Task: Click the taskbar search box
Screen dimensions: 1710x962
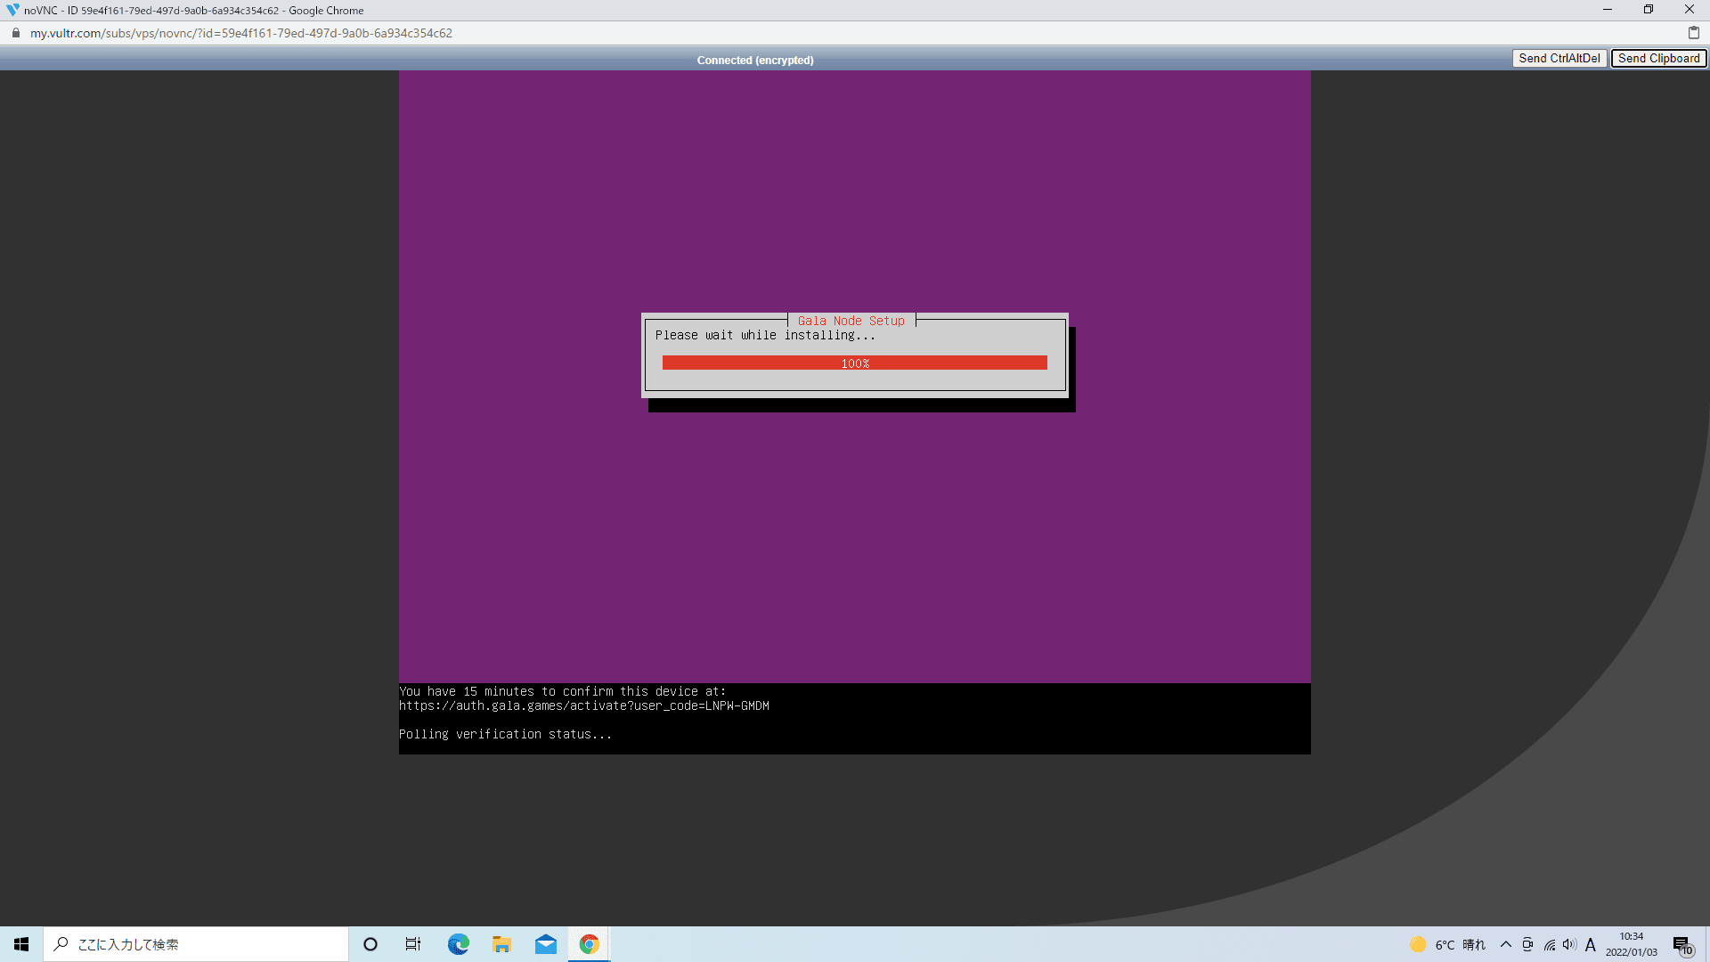Action: click(196, 944)
